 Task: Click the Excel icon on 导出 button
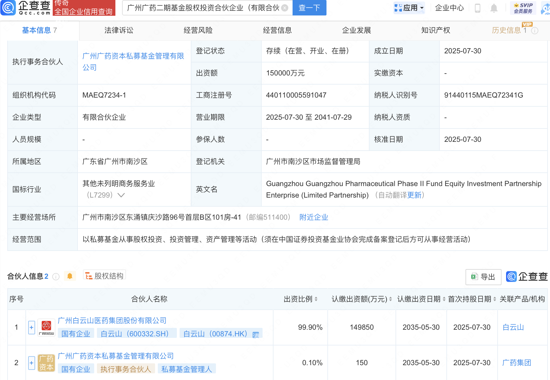[474, 277]
